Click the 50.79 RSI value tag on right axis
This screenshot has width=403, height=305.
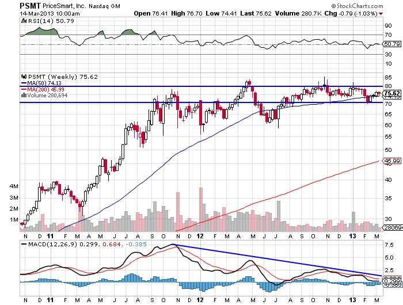pyautogui.click(x=391, y=44)
